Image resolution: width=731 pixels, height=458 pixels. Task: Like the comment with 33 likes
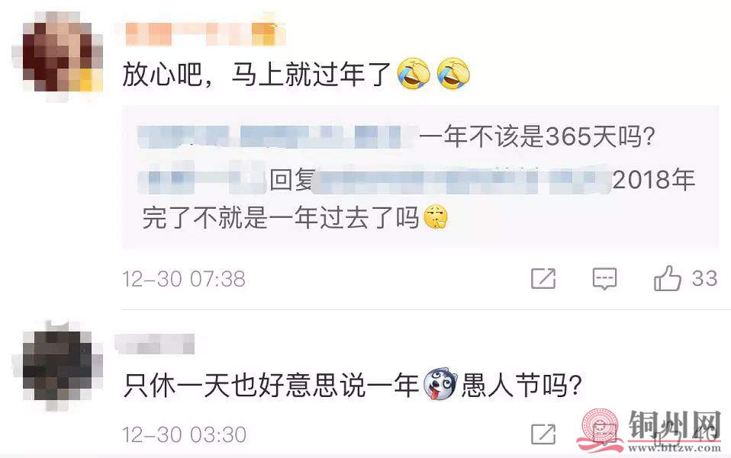click(667, 278)
